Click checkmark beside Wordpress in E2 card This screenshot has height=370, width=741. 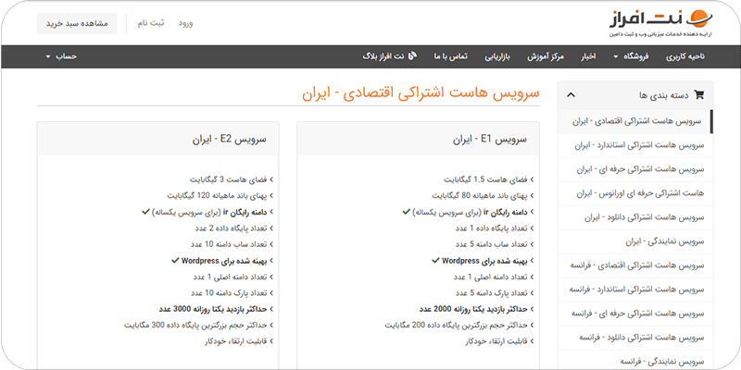coord(175,260)
